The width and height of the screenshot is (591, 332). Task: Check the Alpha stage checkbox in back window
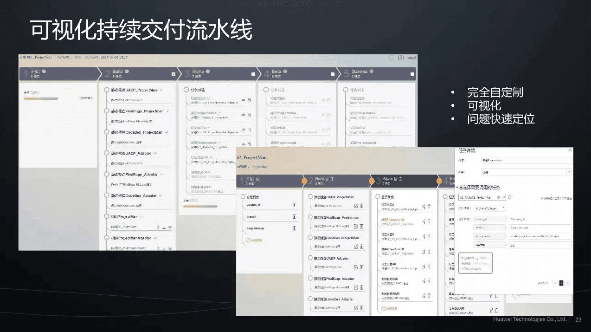(253, 74)
